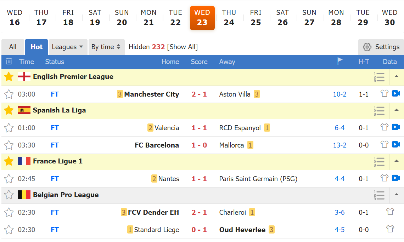This screenshot has width=404, height=242.
Task: Click the Belgium flag next to Belgian Pro League
Action: [23, 195]
